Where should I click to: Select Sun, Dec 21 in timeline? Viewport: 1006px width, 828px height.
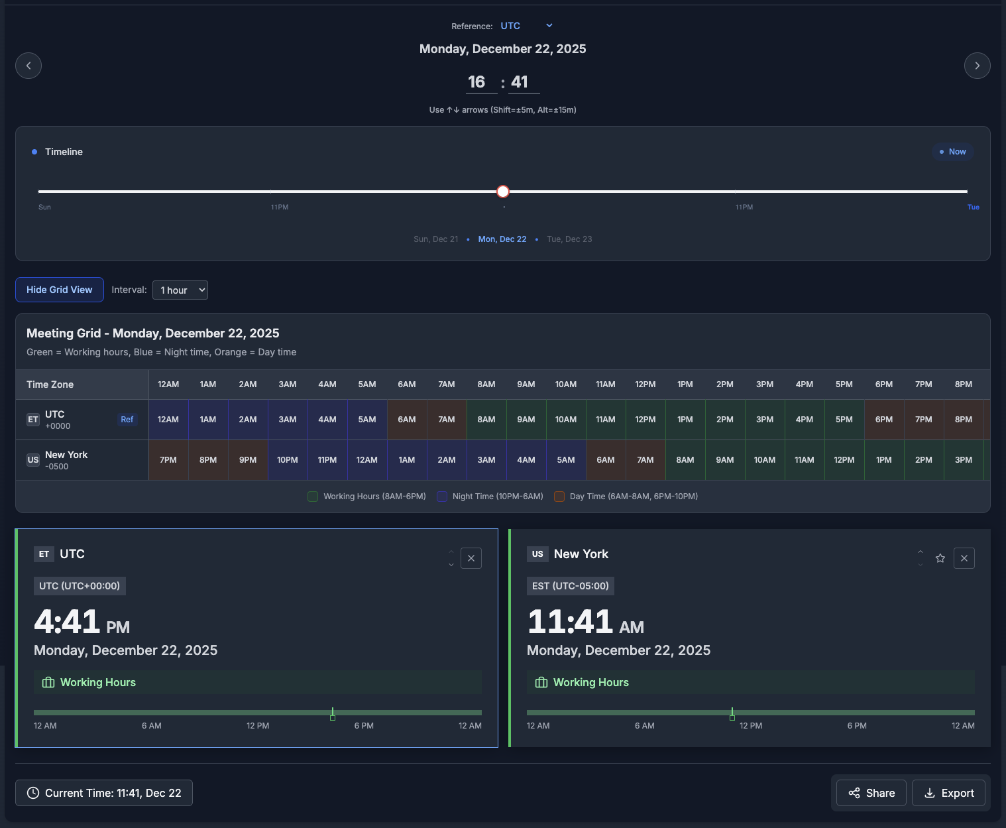[435, 239]
